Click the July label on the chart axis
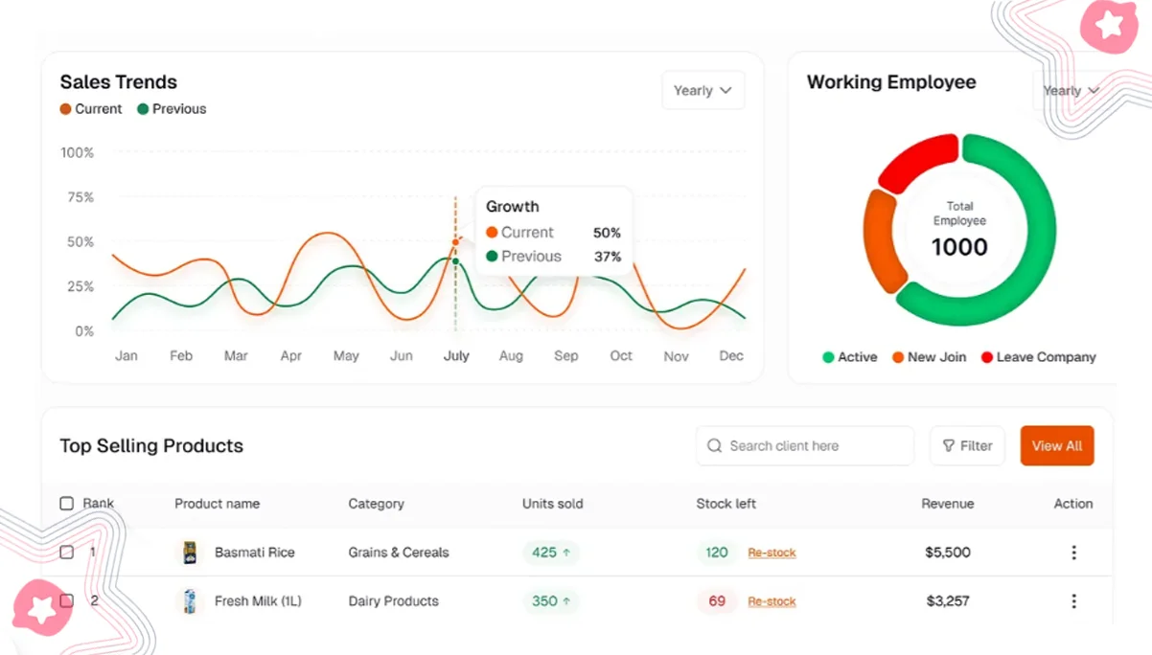Screen dimensions: 1152x655 (x=456, y=356)
